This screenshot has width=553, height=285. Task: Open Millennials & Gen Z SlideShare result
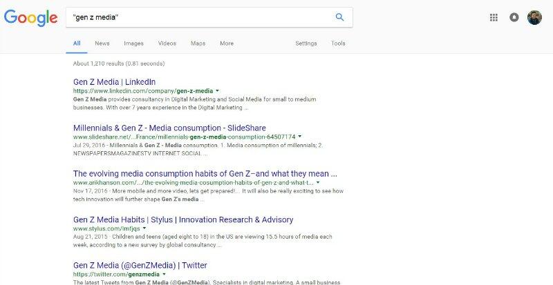tap(169, 128)
